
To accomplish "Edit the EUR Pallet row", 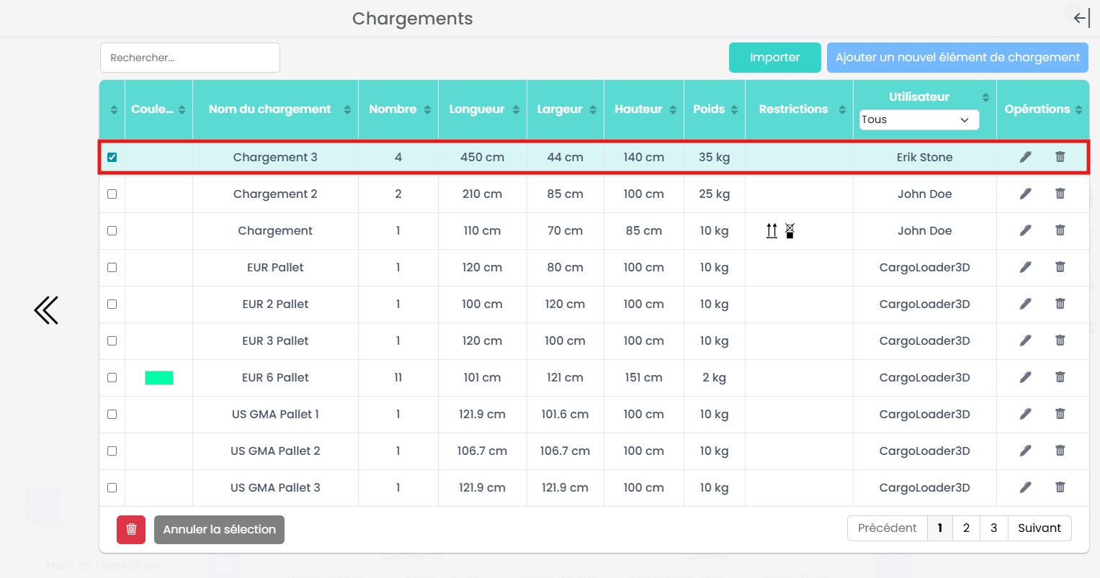I will pyautogui.click(x=1025, y=267).
